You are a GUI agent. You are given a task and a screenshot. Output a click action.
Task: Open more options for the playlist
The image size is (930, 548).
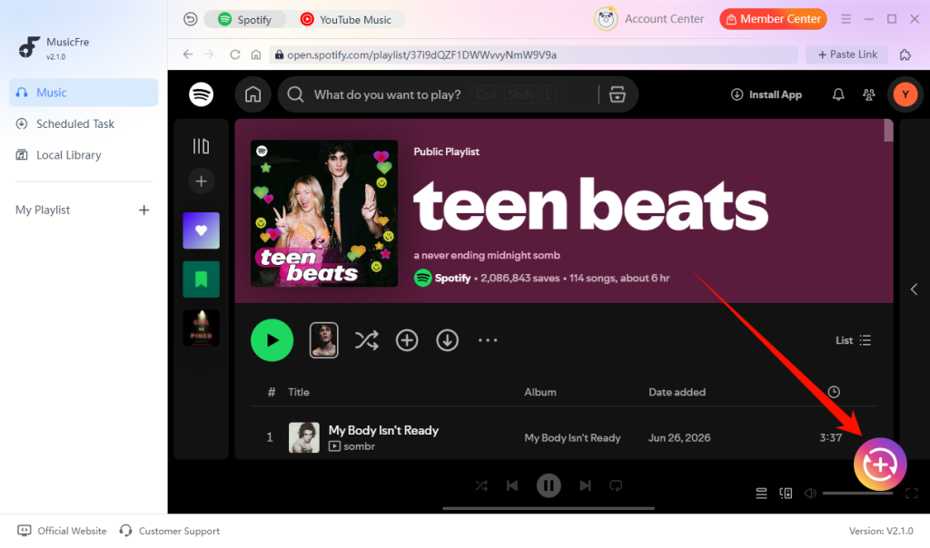[488, 340]
